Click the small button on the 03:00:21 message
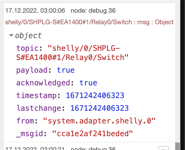The image size is (185, 150). [x=164, y=148]
